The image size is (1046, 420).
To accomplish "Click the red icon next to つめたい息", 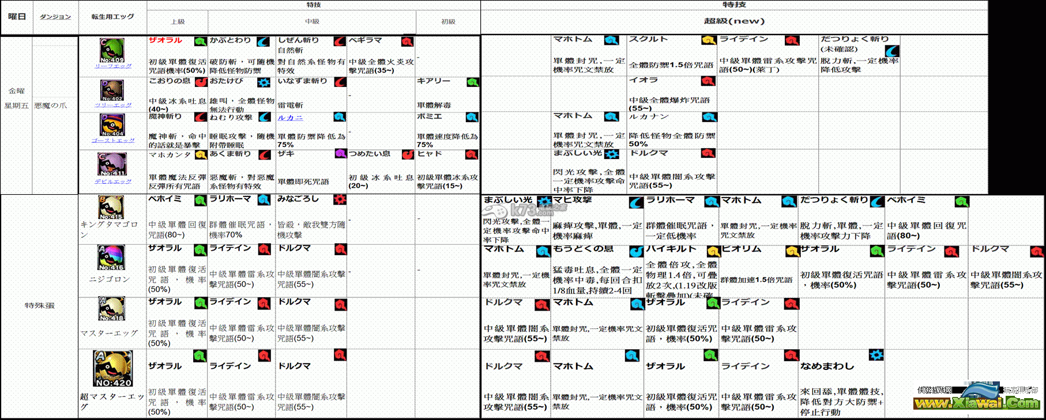I will pyautogui.click(x=408, y=154).
